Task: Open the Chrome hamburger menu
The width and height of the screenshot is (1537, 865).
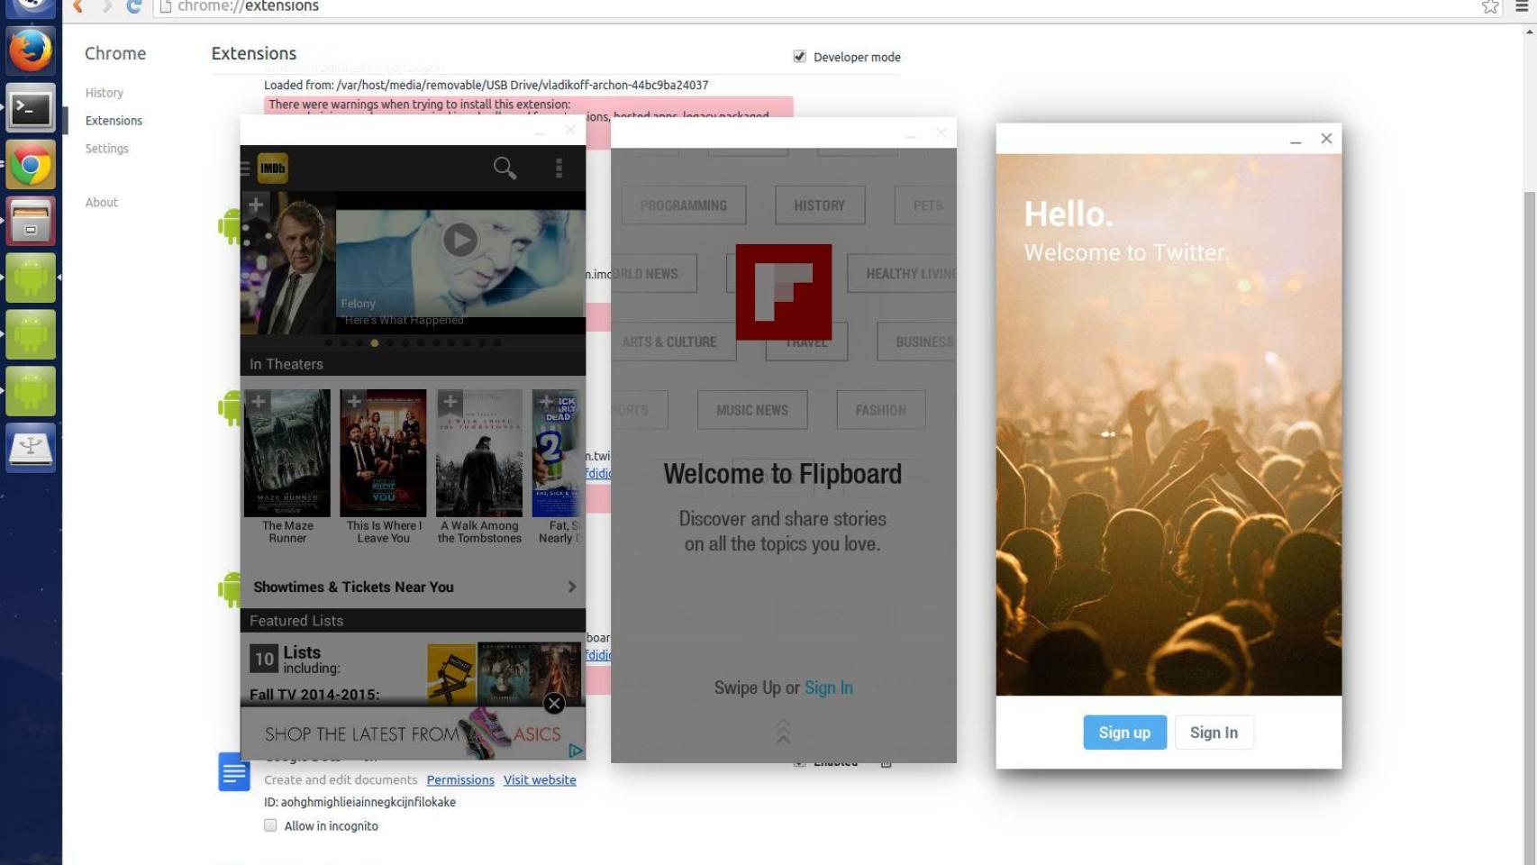Action: [1522, 6]
